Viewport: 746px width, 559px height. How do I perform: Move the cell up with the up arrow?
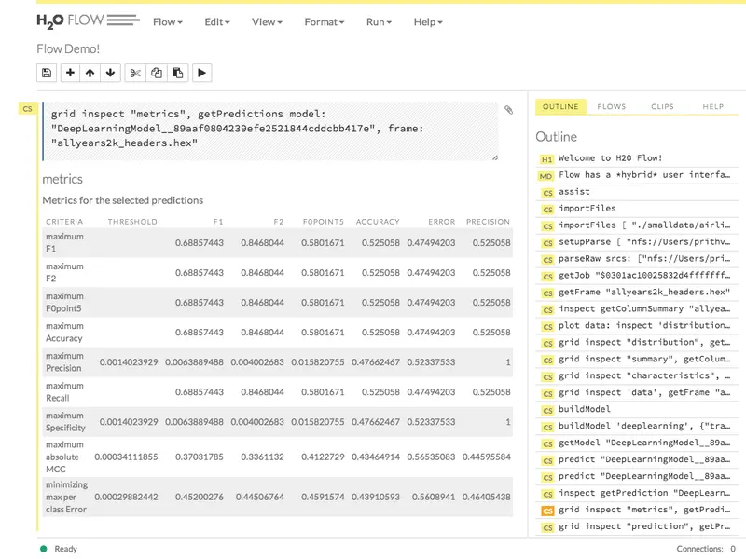pos(90,73)
